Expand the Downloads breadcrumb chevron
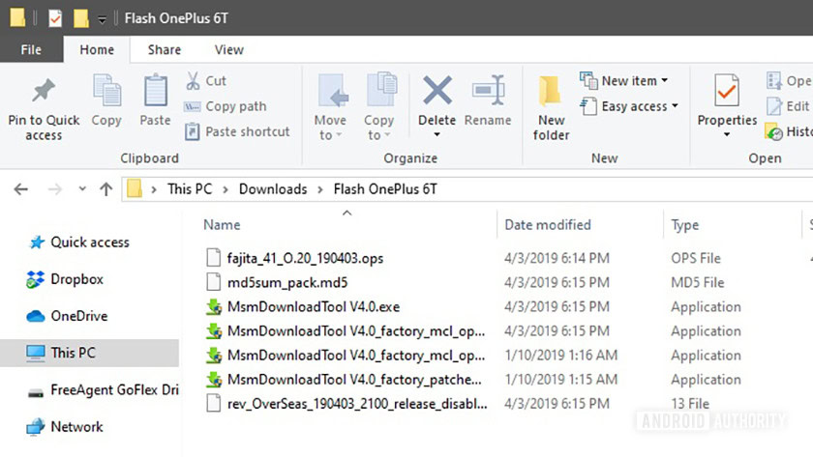813x457 pixels. tap(320, 190)
